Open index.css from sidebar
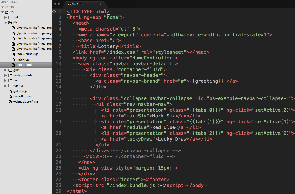The height and width of the screenshot is (194, 295). [23, 59]
